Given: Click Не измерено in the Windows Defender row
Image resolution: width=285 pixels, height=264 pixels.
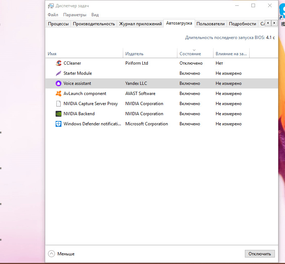Looking at the screenshot, I should (229, 124).
